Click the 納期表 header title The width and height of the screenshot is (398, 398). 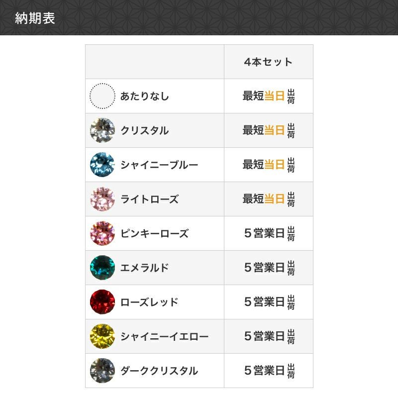[35, 18]
